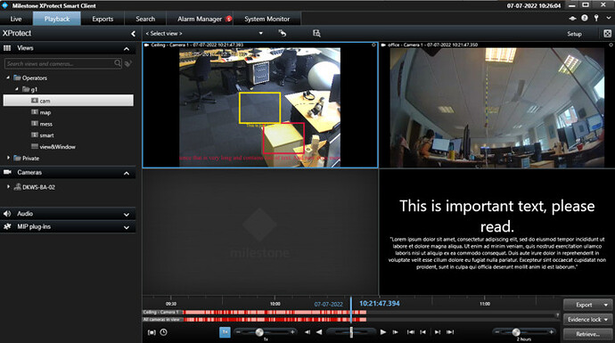This screenshot has height=343, width=615.
Task: Open the Evidence lock dropdown
Action: pyautogui.click(x=587, y=320)
